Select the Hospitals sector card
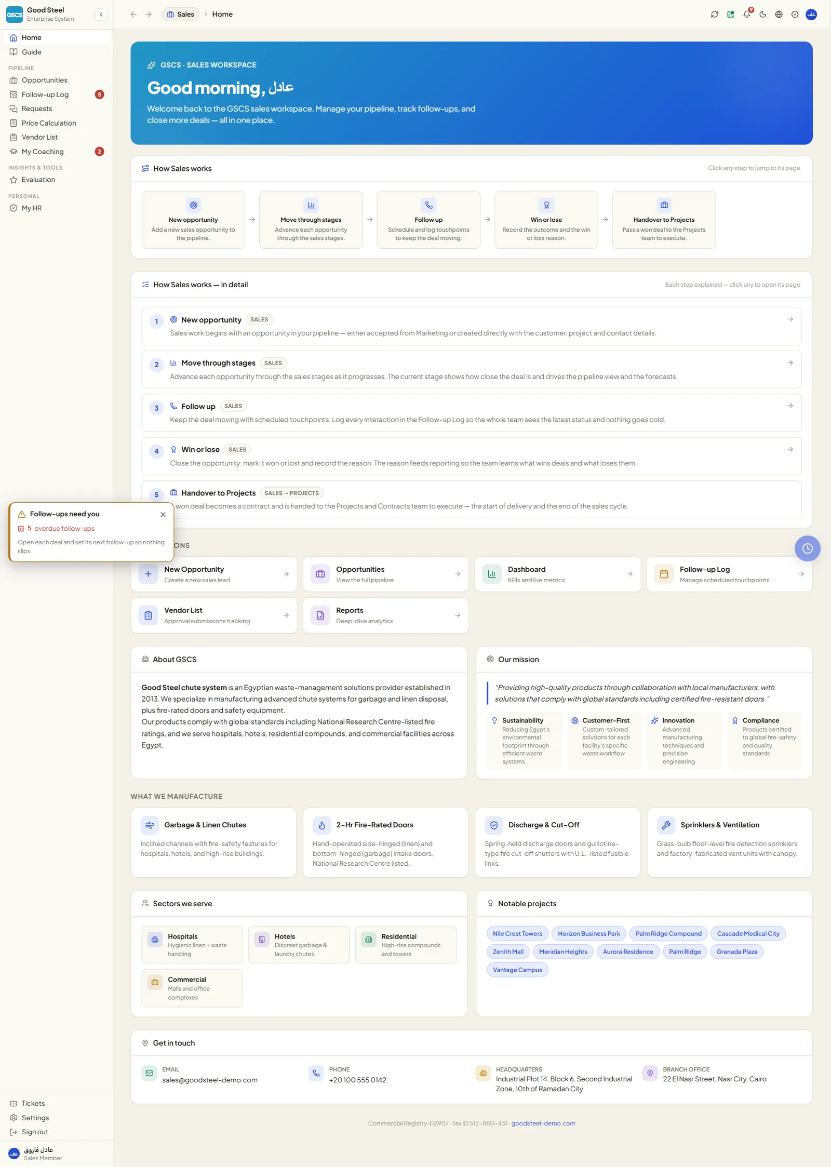Screen dimensions: 831x1167 (192, 945)
